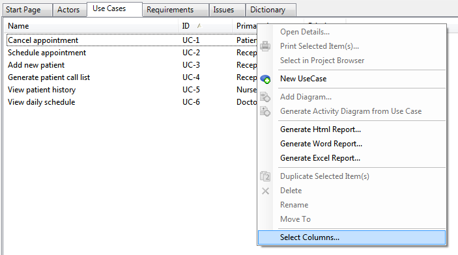Click the Duplicate Selected Item(s) icon
The height and width of the screenshot is (255, 458).
tap(265, 176)
